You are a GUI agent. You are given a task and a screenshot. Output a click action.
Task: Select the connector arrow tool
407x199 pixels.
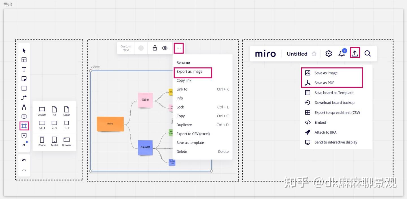(x=24, y=98)
